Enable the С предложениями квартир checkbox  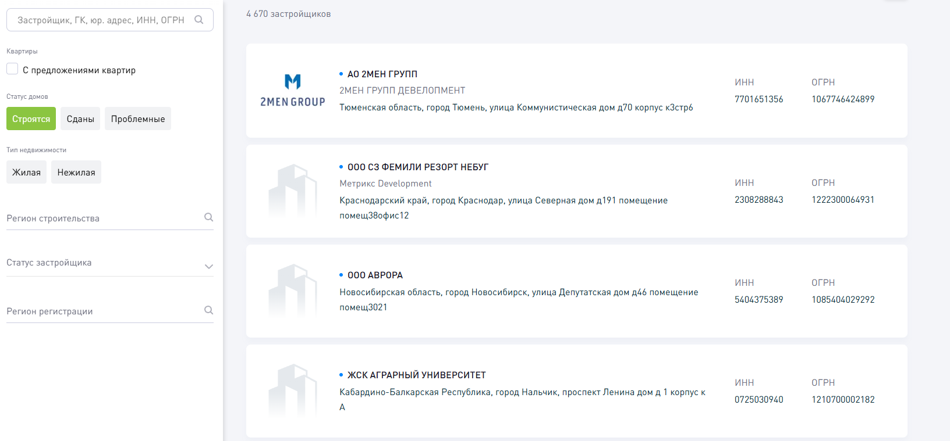(x=12, y=69)
